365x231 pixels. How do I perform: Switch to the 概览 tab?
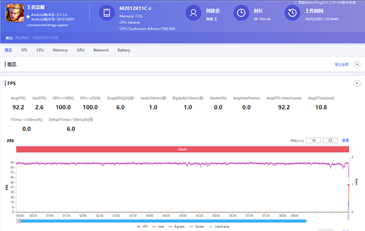[9, 50]
